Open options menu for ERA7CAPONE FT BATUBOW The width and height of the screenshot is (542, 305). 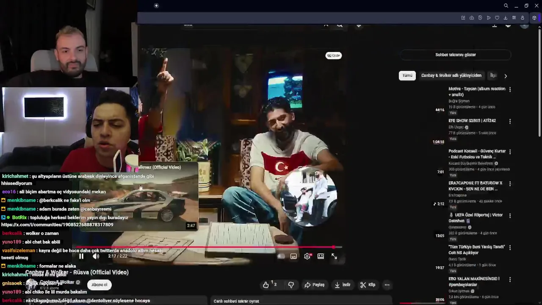[510, 184]
